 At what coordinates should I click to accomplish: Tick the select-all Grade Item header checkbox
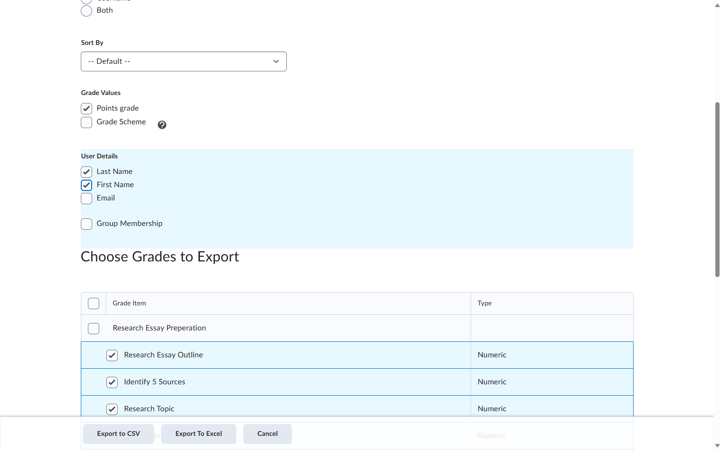point(94,304)
